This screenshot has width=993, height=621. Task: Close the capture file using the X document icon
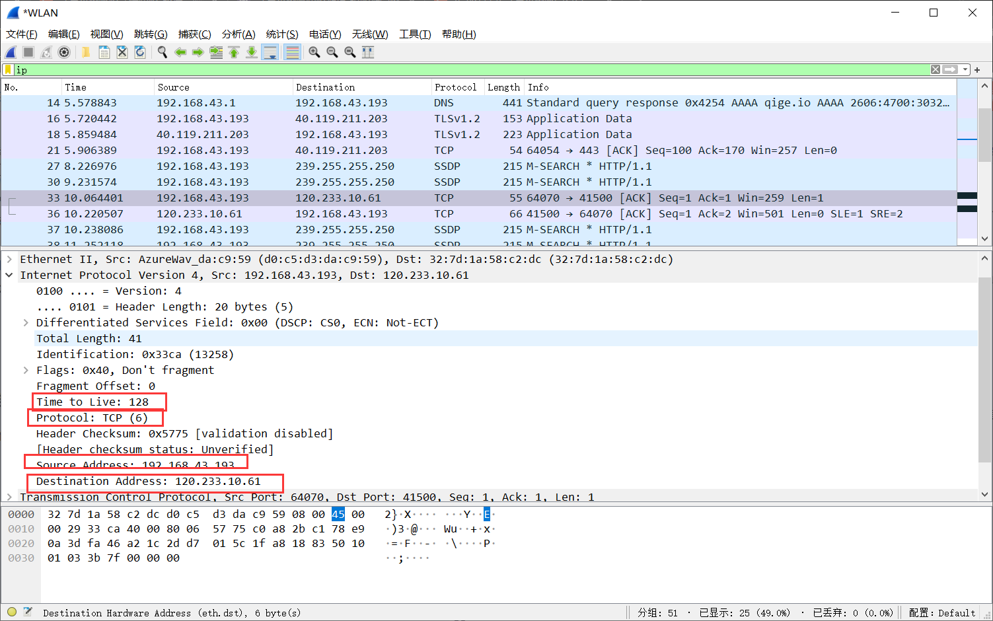click(x=122, y=52)
